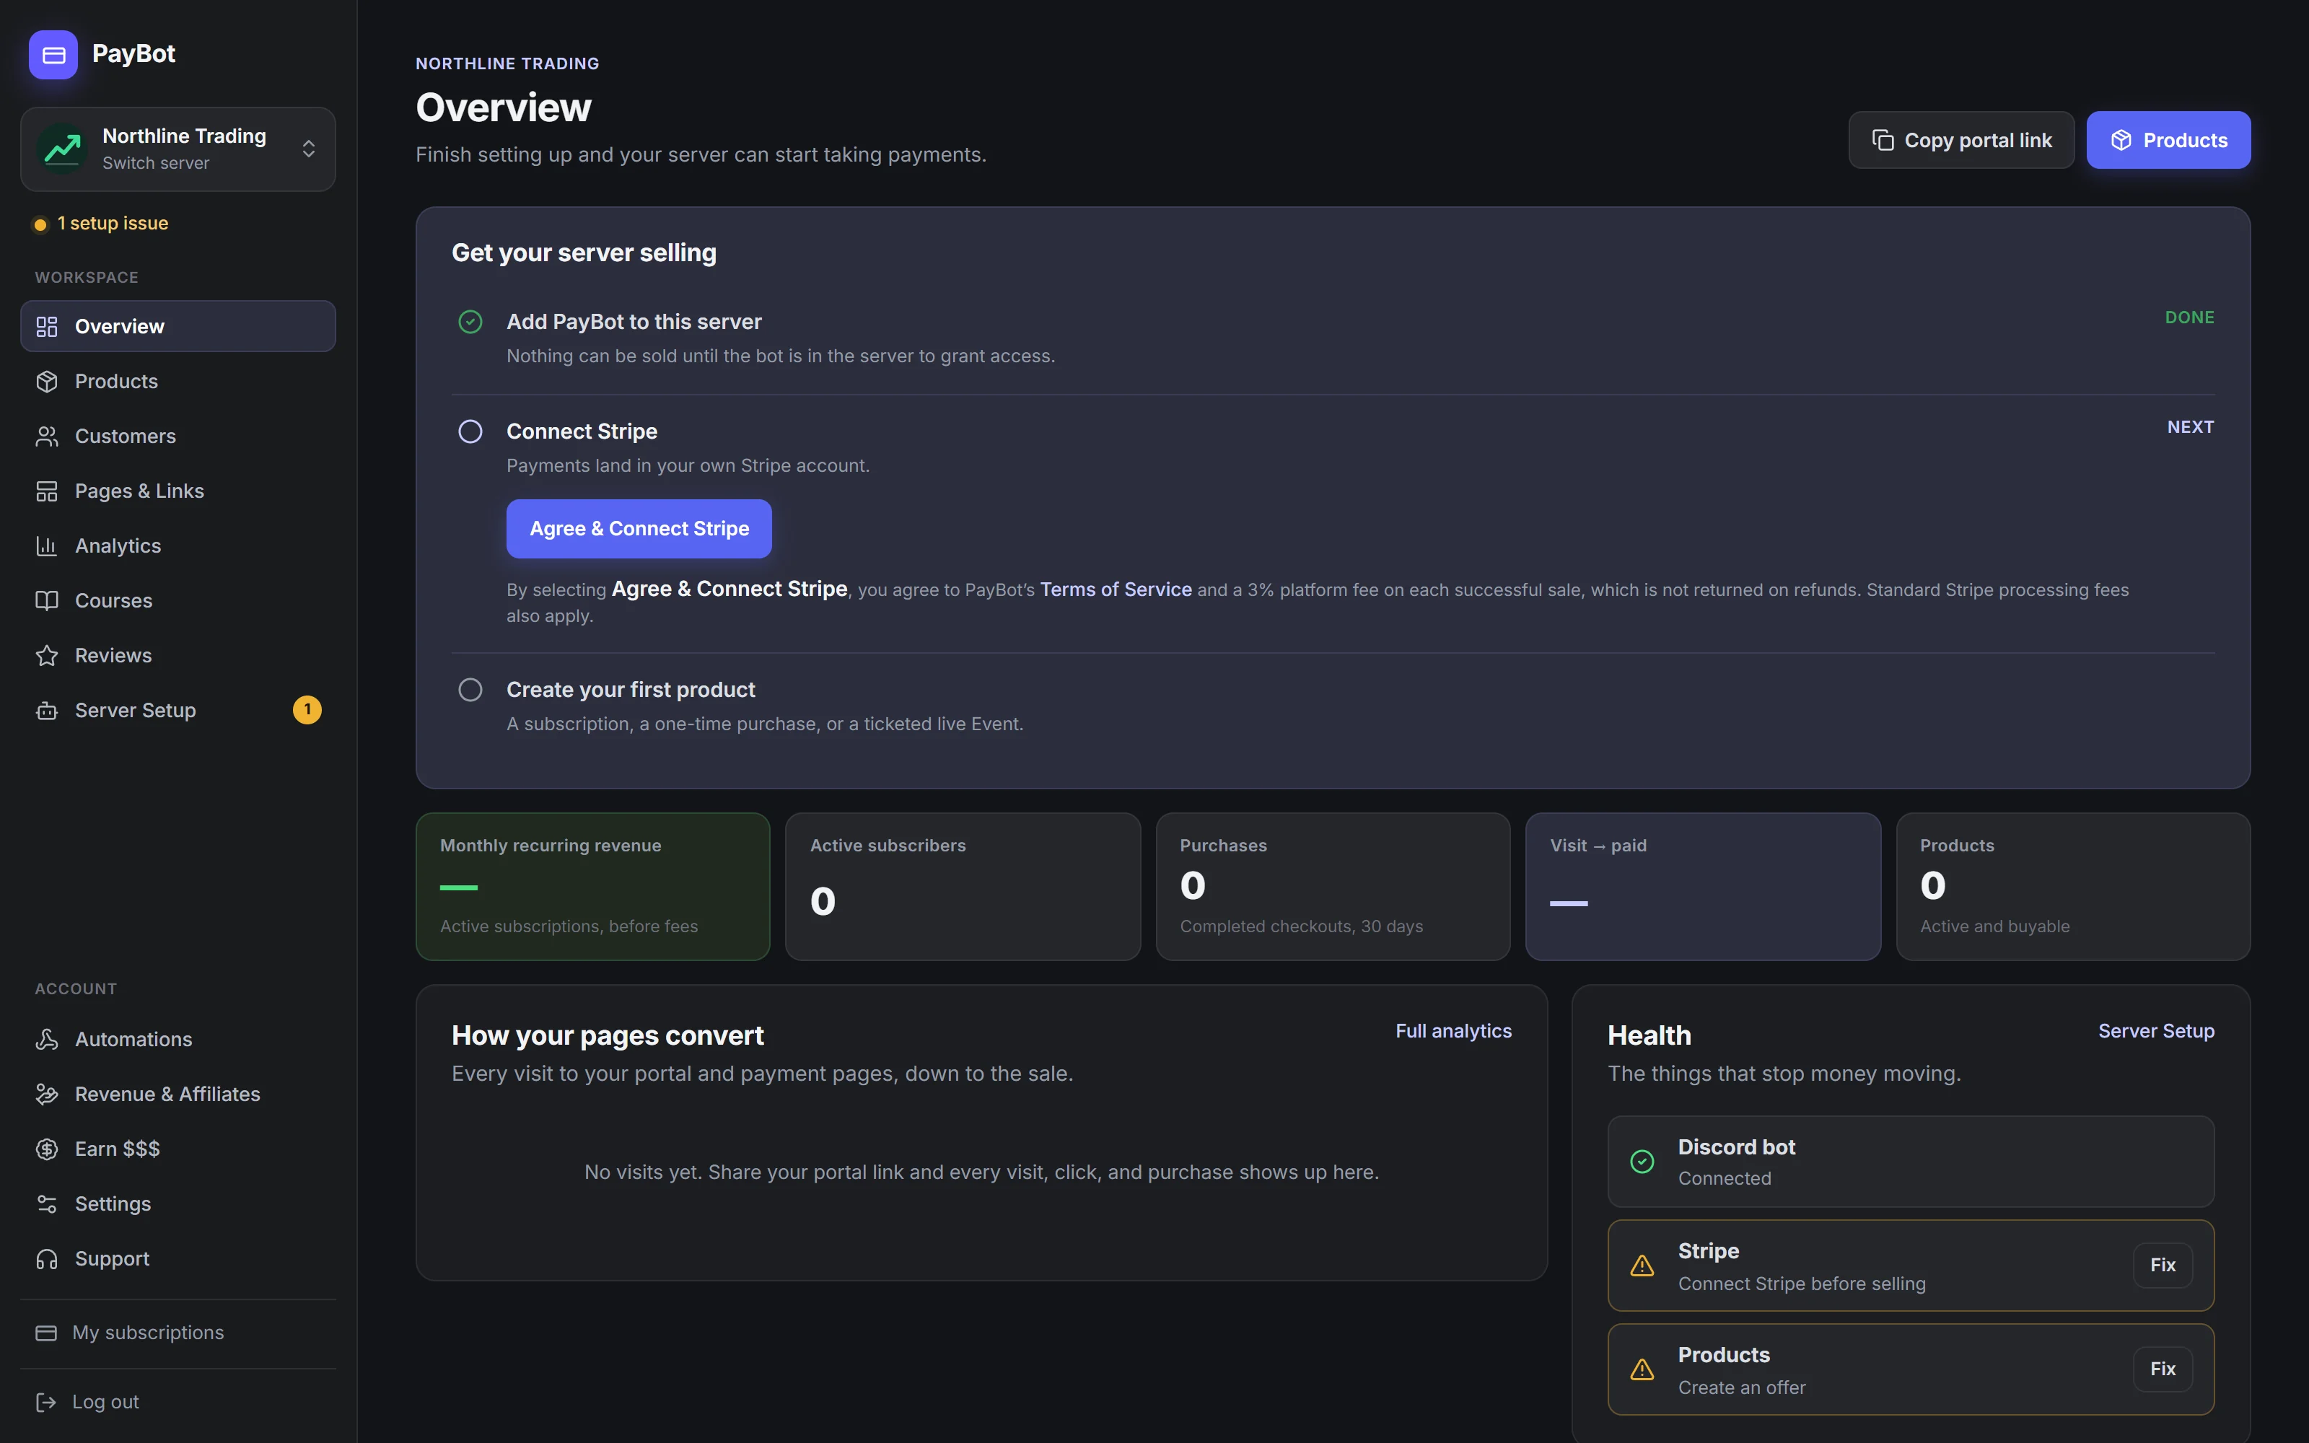Open the Full analytics link
This screenshot has height=1443, width=2309.
[x=1453, y=1031]
